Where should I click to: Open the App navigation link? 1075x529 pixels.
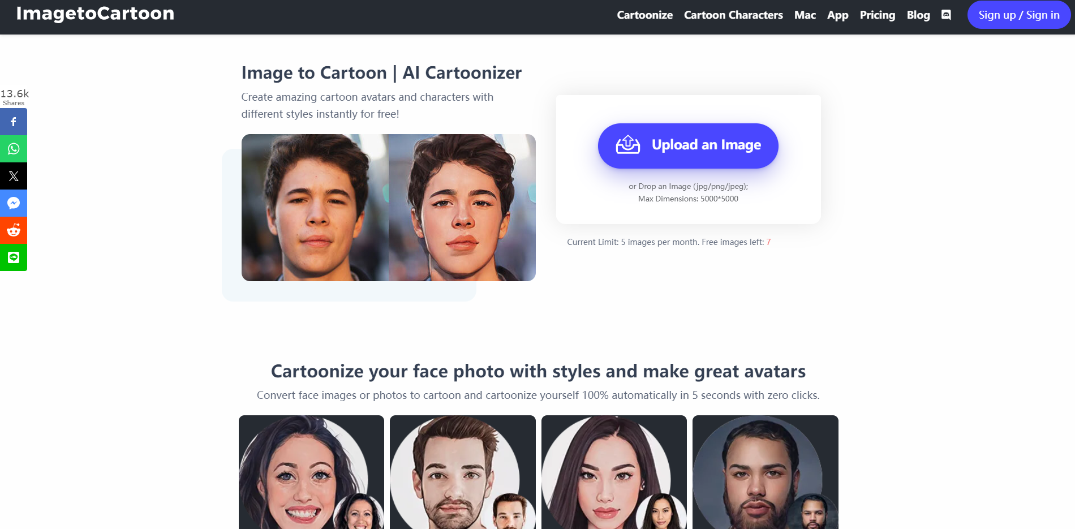pyautogui.click(x=837, y=15)
